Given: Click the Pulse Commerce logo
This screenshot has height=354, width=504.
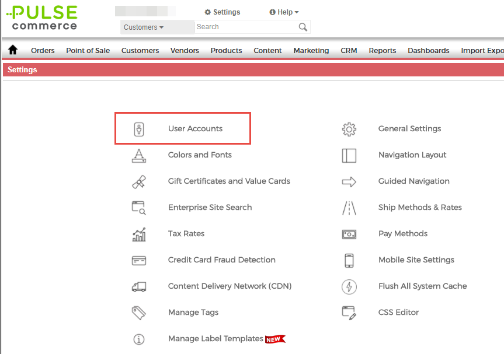Looking at the screenshot, I should click(x=42, y=18).
